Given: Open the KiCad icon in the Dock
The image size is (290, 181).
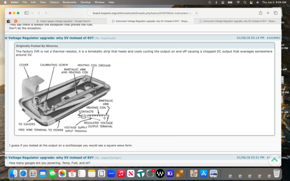Looking at the screenshot, I should 170,174.
